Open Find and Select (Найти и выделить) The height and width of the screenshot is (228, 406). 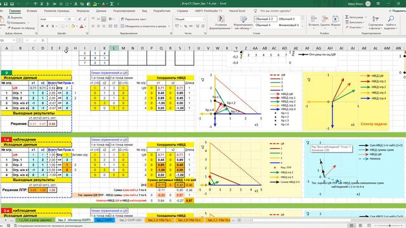[x=391, y=22]
